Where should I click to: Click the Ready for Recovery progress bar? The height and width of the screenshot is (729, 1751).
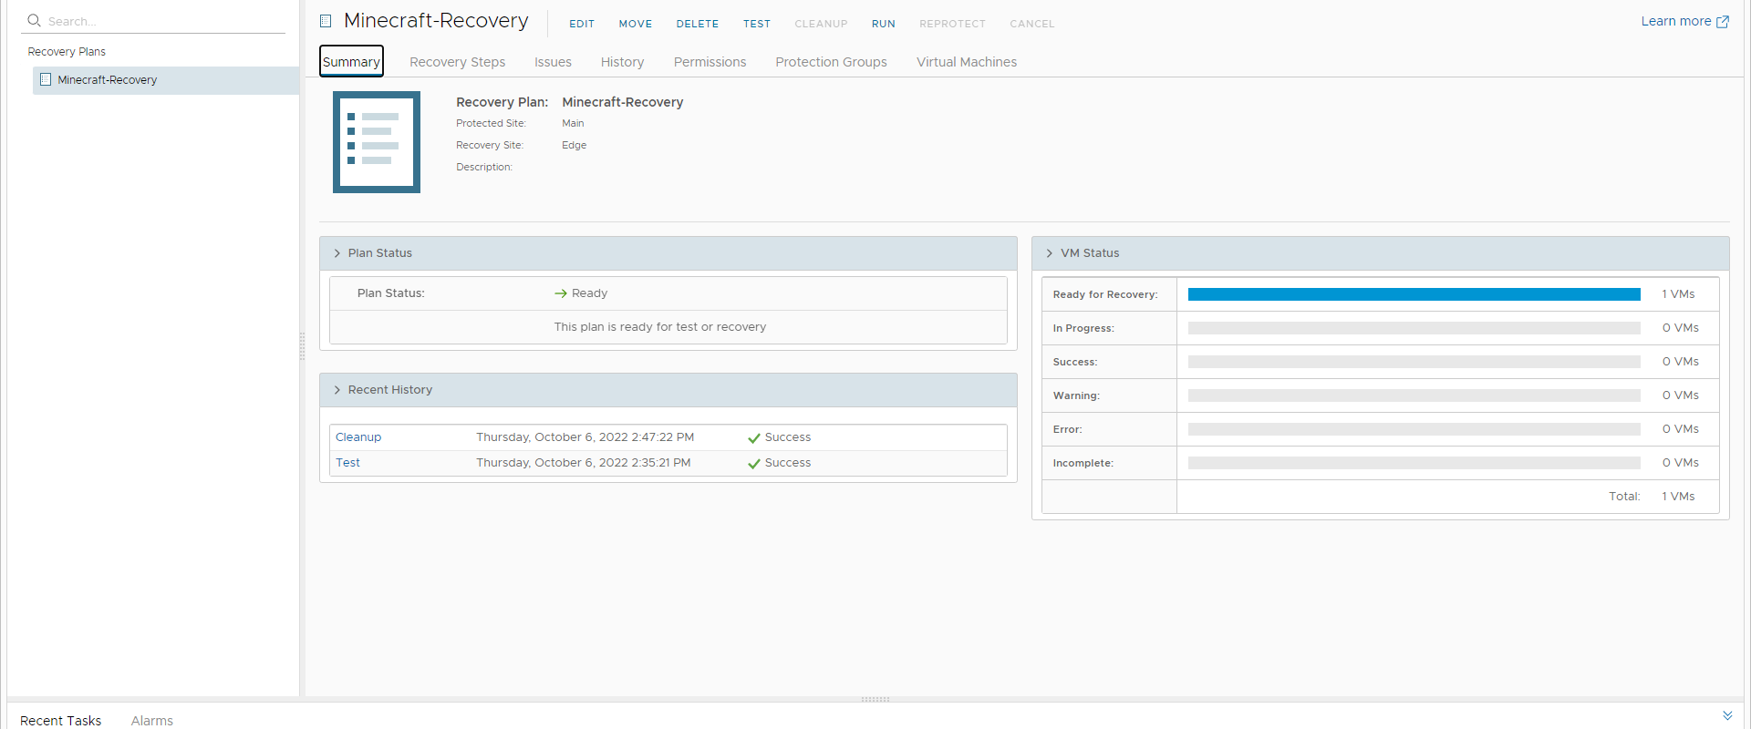click(1414, 294)
